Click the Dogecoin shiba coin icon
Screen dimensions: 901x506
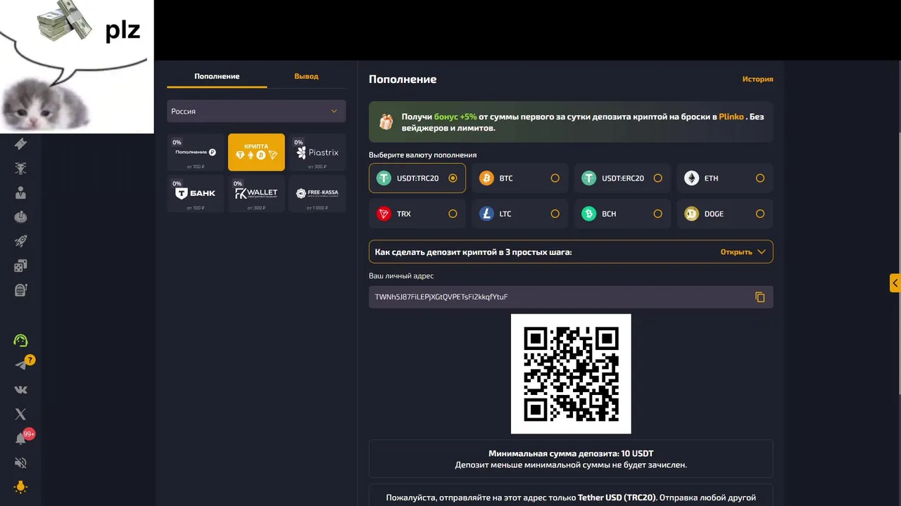(x=691, y=214)
